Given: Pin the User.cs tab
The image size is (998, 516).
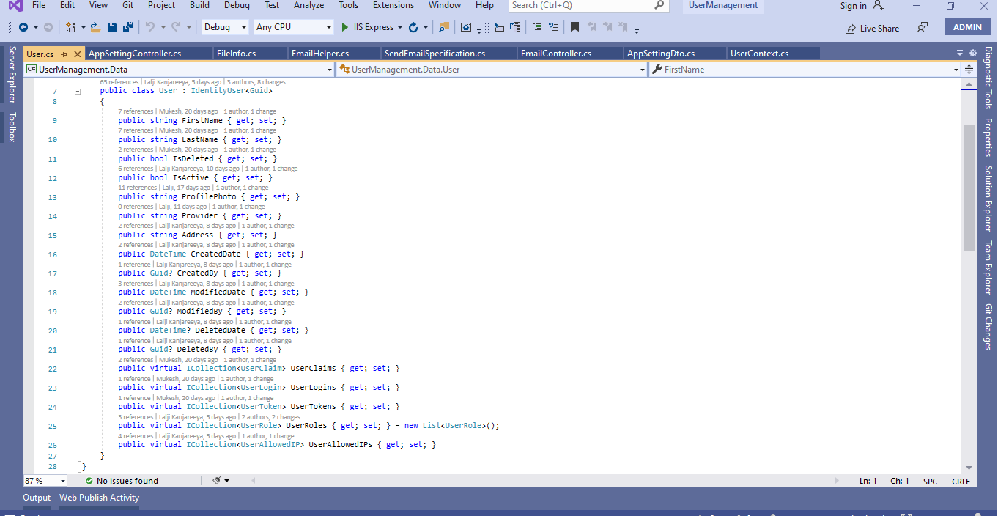Looking at the screenshot, I should (64, 54).
